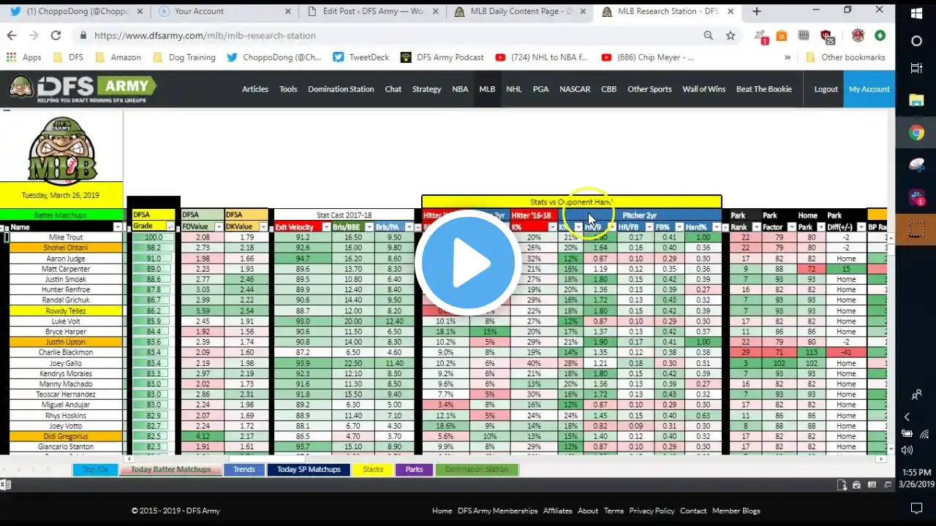Open the Name column filter dropdown
Viewport: 936px width, 526px height.
(117, 227)
